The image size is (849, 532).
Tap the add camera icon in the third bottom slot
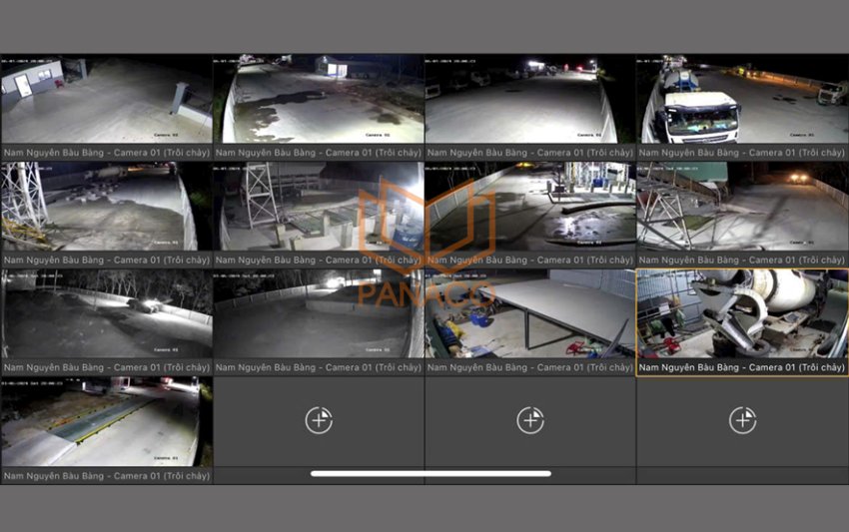point(530,420)
